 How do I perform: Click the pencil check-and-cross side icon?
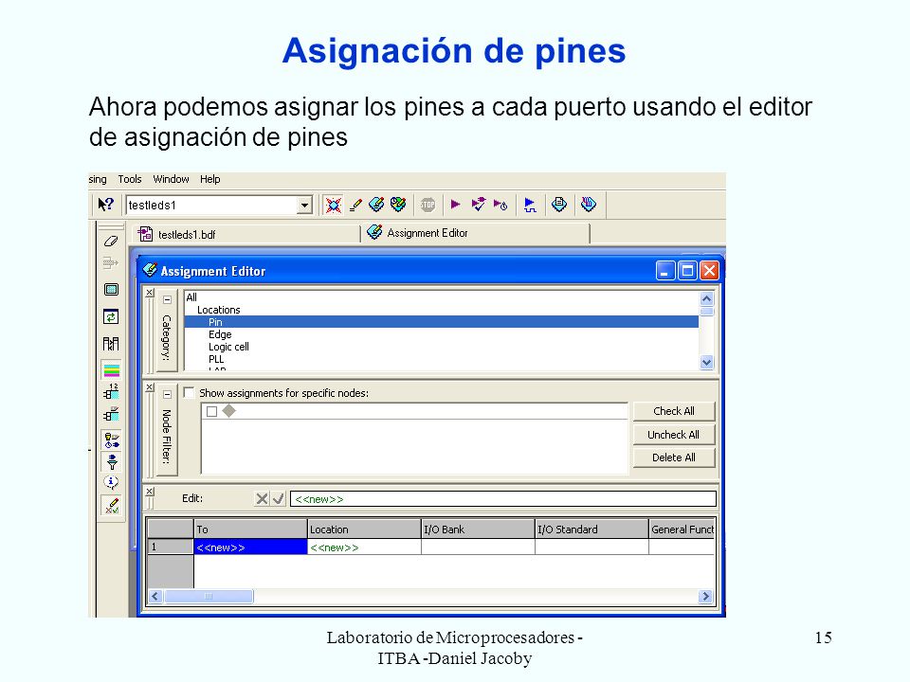coord(112,506)
